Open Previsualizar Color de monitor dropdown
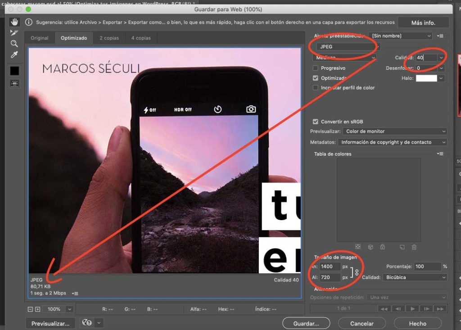Screen dimensions: 461x330 (x=395, y=131)
